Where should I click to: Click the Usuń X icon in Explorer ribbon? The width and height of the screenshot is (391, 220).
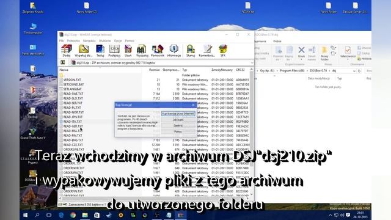(301, 50)
